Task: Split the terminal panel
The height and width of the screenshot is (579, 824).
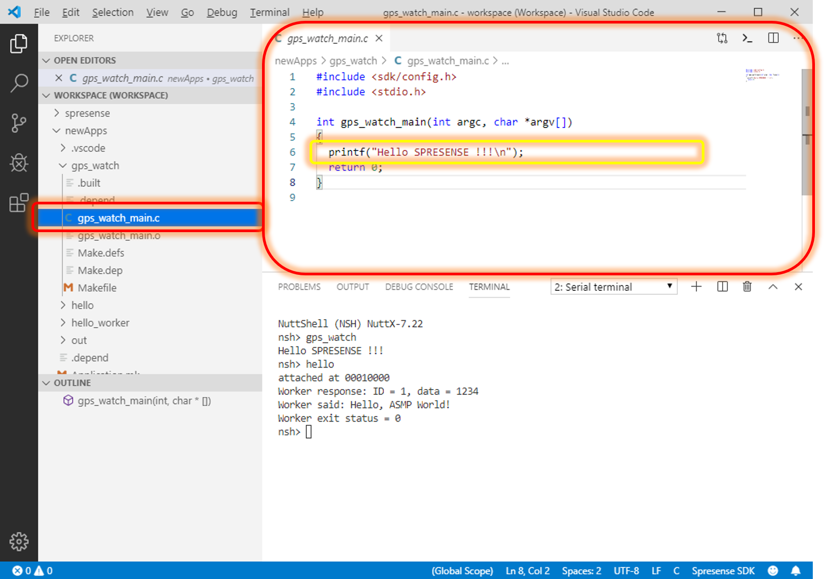Action: pos(722,287)
